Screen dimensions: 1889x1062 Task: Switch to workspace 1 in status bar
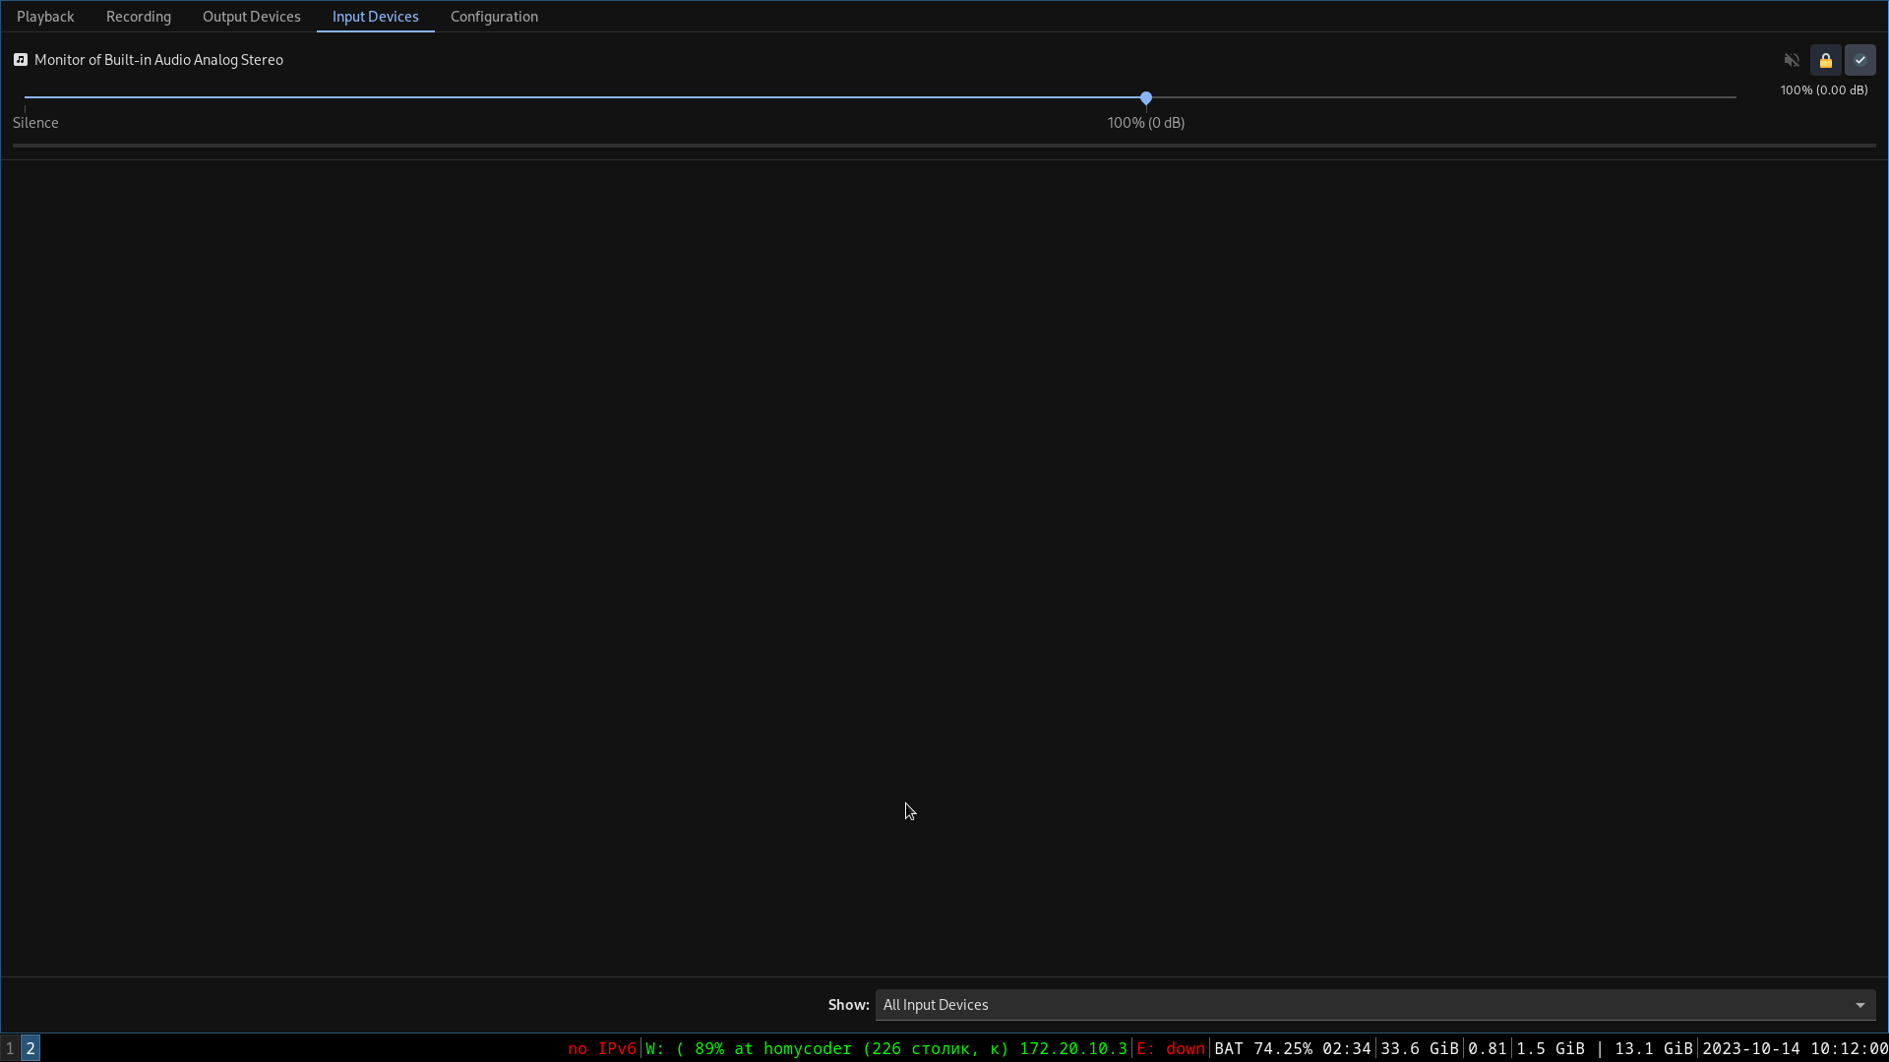pos(10,1048)
